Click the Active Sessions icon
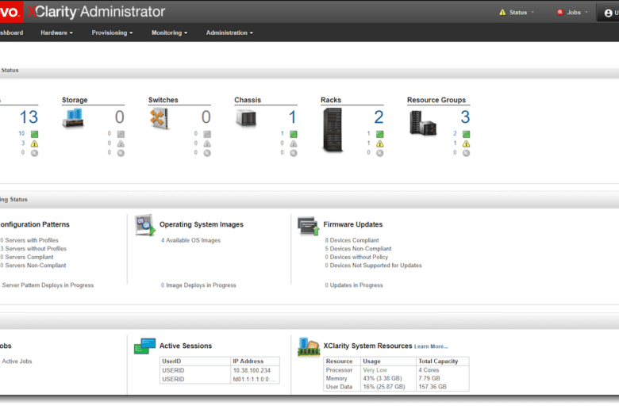The image size is (619, 409). tap(144, 346)
